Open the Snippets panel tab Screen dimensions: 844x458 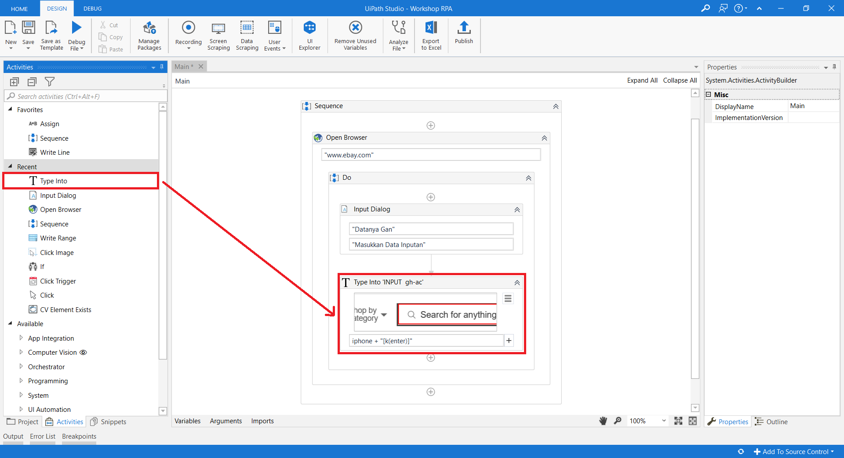(109, 422)
